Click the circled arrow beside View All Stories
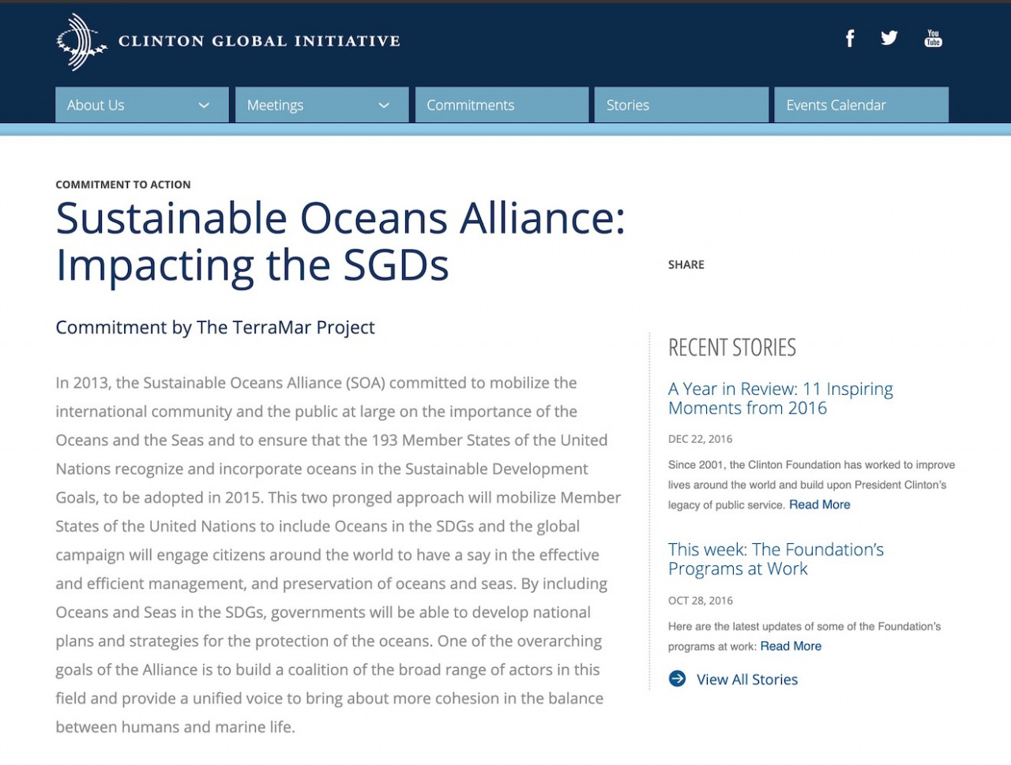Screen dimensions: 1011x765 click(677, 679)
